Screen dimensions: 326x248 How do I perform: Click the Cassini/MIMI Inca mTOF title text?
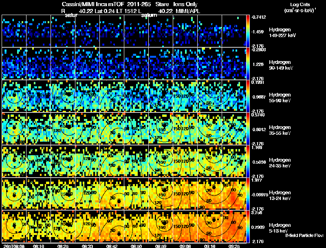point(93,4)
